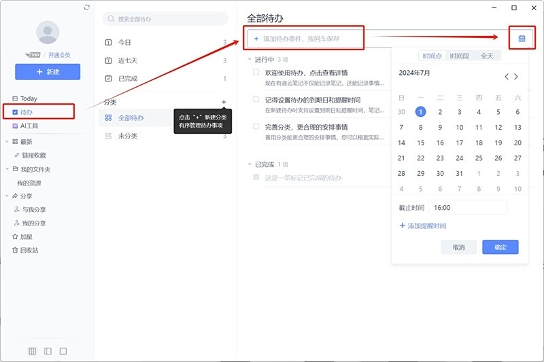
Task: Go to next month arrow
Action: 516,77
